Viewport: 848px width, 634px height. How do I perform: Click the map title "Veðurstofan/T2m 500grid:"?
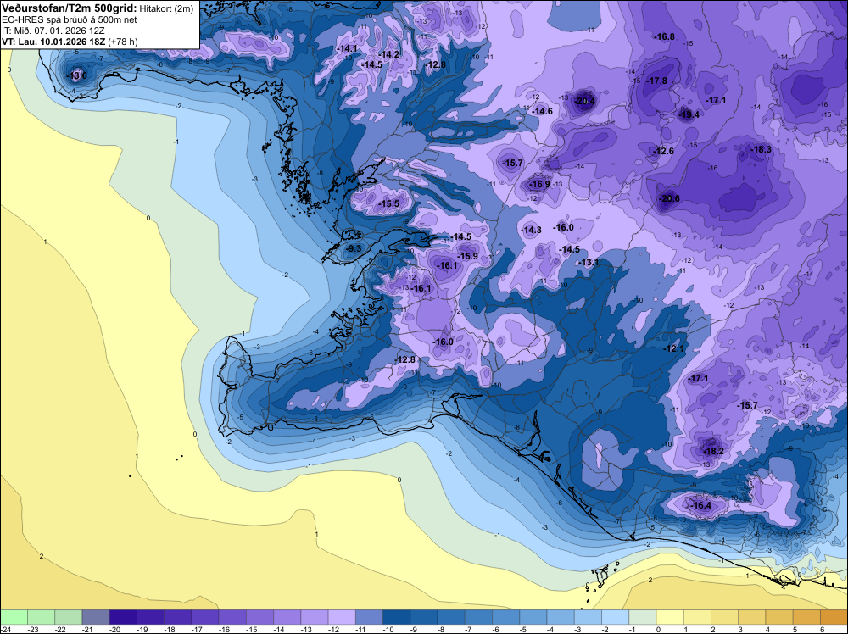point(70,8)
